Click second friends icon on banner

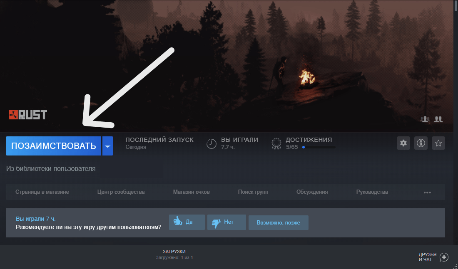coord(438,119)
